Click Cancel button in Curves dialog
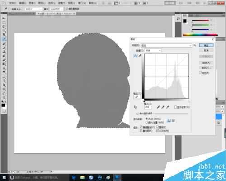The height and width of the screenshot is (181, 226). tap(206, 50)
